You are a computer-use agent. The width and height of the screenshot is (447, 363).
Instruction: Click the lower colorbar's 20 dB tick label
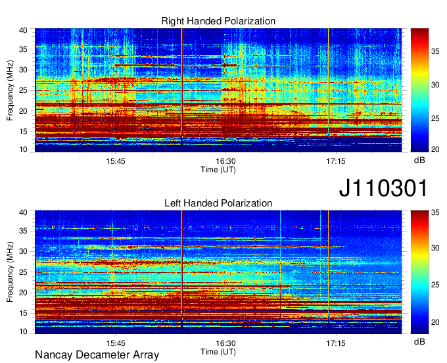[x=435, y=322]
